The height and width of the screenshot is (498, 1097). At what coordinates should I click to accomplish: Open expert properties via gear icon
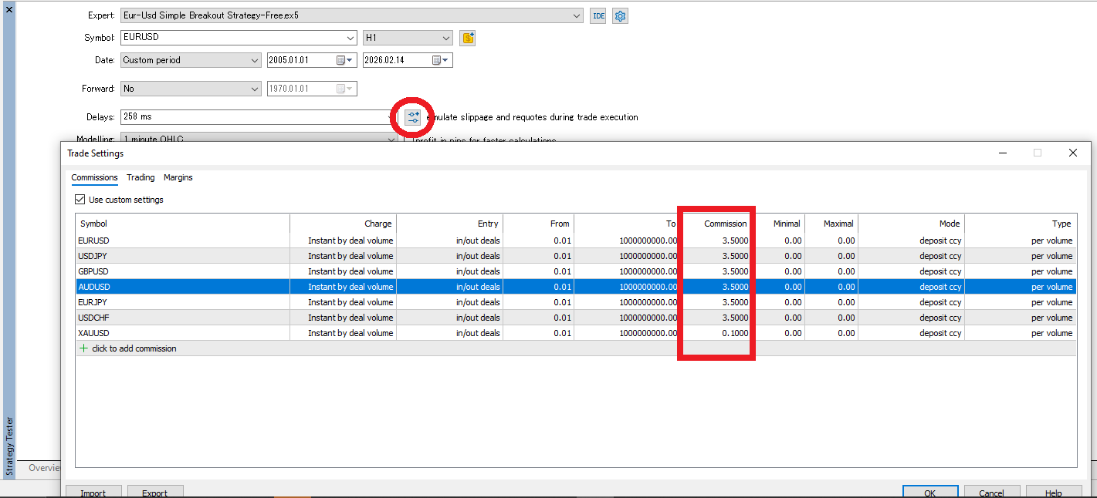[620, 15]
